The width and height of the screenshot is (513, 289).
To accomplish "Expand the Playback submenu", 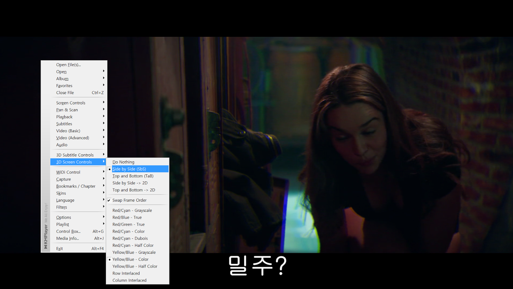I will (78, 117).
